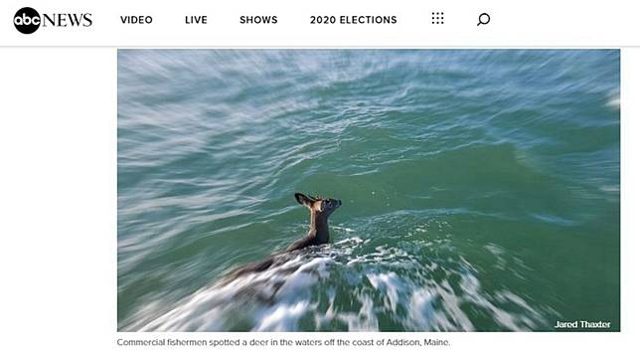The width and height of the screenshot is (640, 360).
Task: Click the deer's head in photo
Action: [x=326, y=204]
